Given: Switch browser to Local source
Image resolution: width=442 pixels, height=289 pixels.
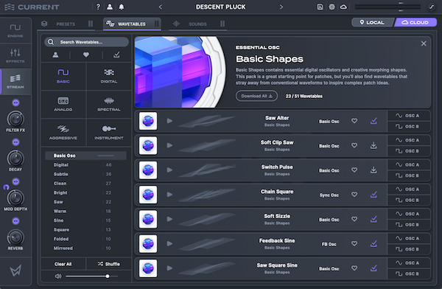Looking at the screenshot, I should 372,22.
